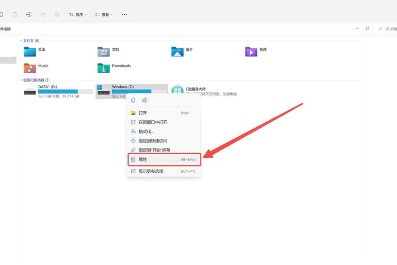Click 此电脑 in the address bar
The width and height of the screenshot is (397, 265).
[5, 29]
